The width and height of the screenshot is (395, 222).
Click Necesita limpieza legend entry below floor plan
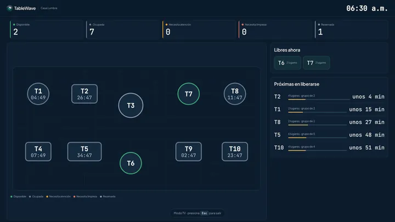[85, 196]
